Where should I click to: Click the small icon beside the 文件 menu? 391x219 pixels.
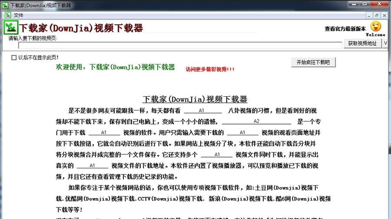[x=8, y=15]
